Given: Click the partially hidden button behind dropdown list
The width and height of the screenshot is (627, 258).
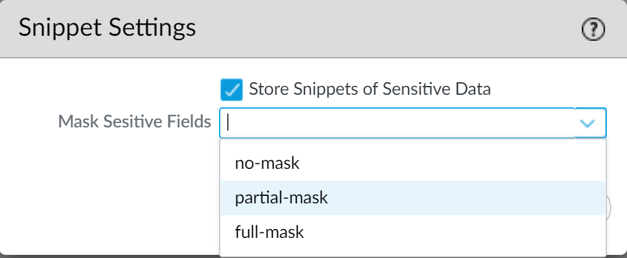Looking at the screenshot, I should [x=609, y=208].
